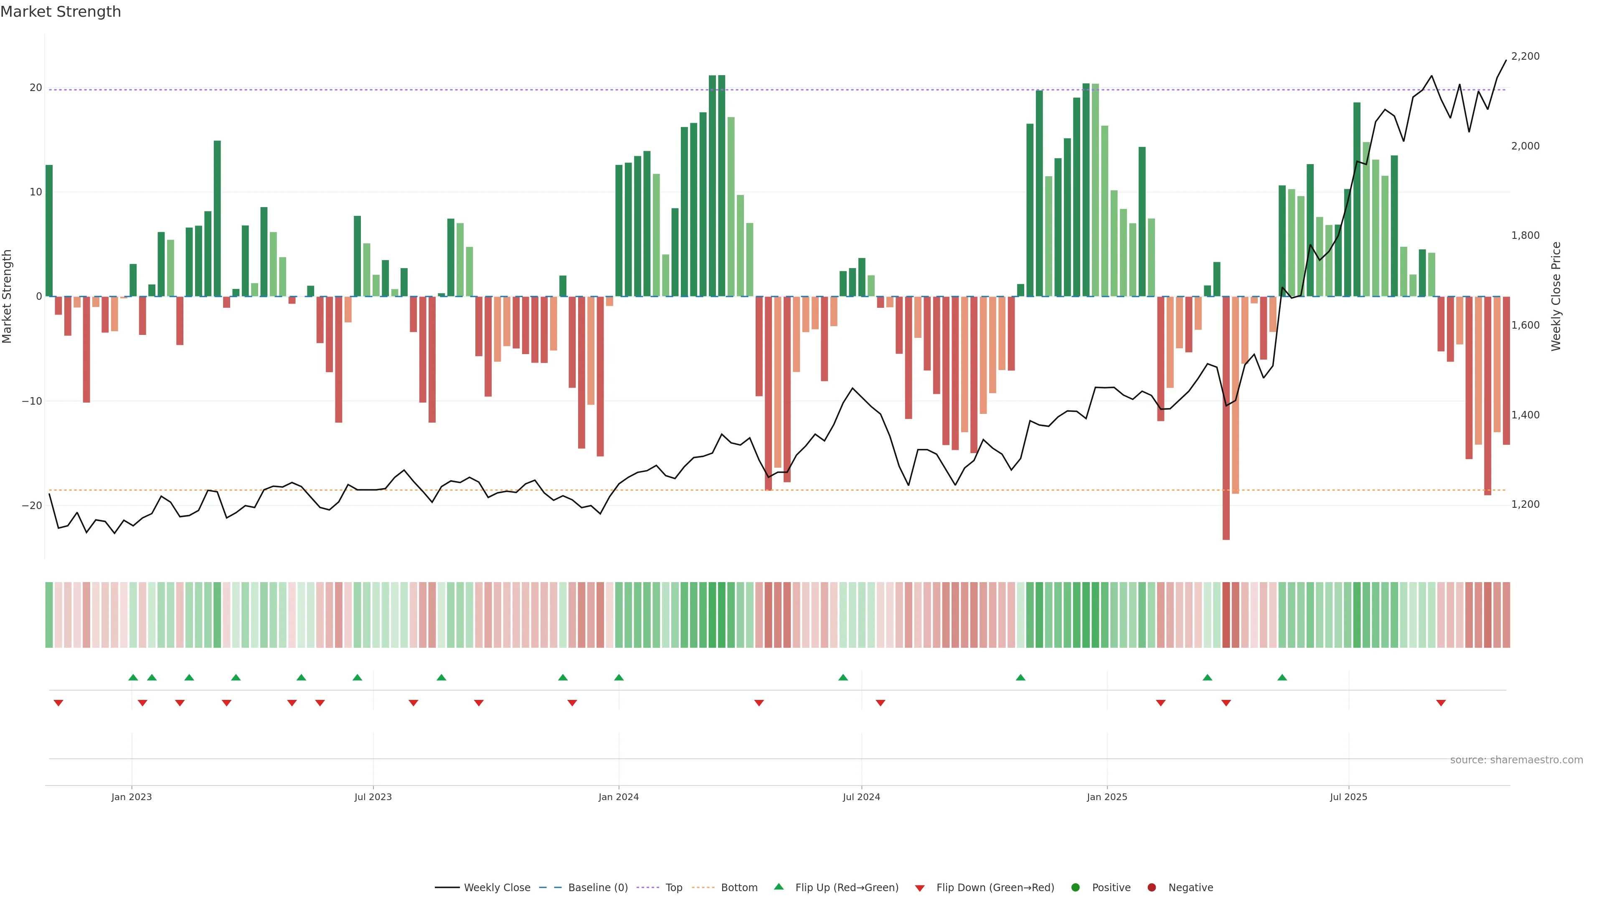
Task: Click the Jul 2023 x-axis label
Action: [373, 797]
